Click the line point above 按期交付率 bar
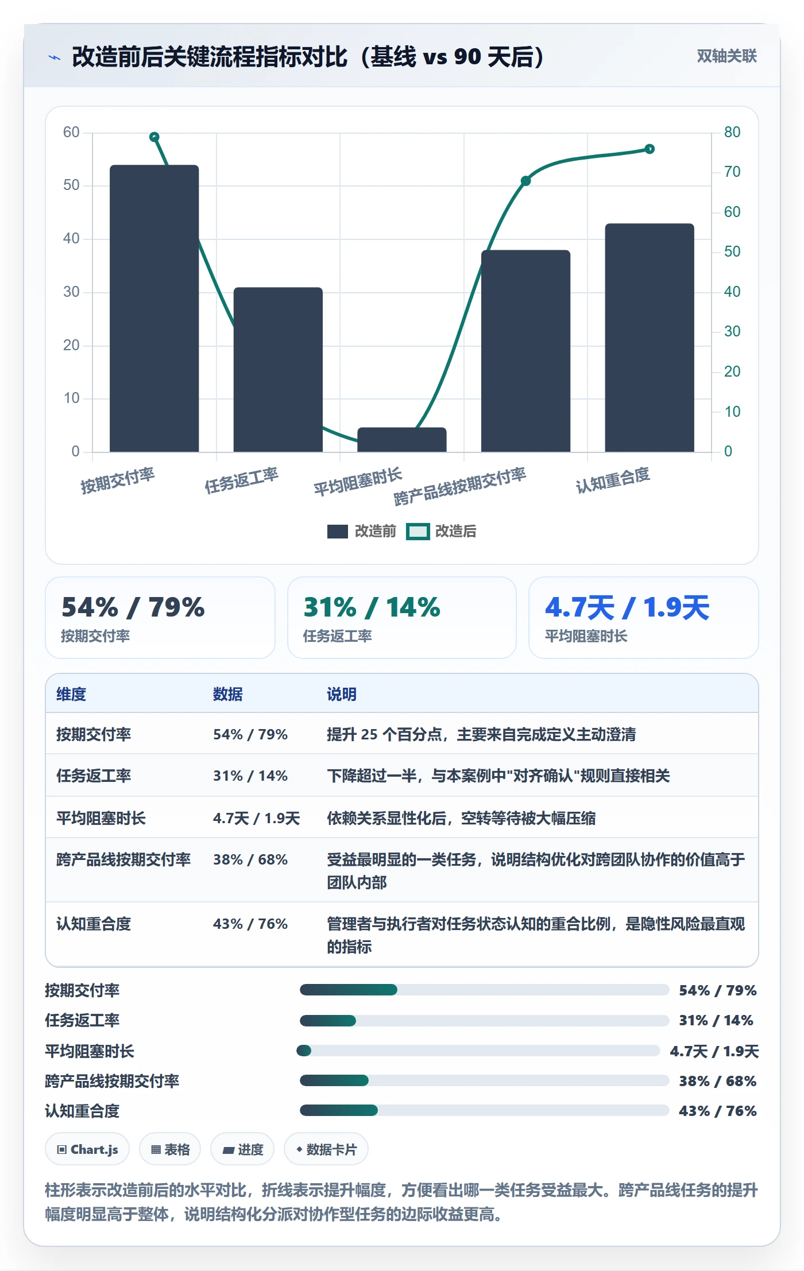The image size is (804, 1271). pyautogui.click(x=154, y=137)
